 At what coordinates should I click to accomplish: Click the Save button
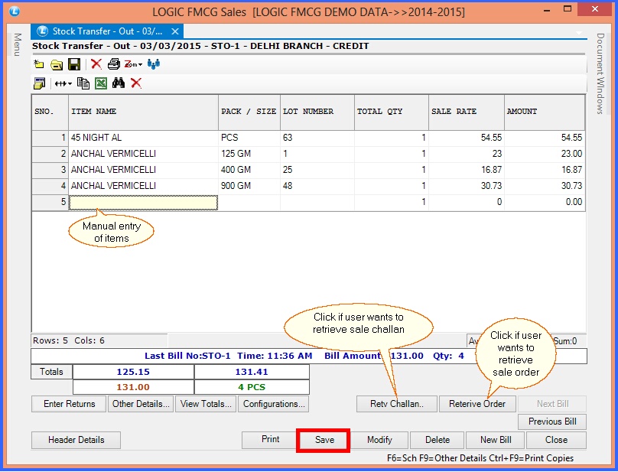click(x=324, y=440)
